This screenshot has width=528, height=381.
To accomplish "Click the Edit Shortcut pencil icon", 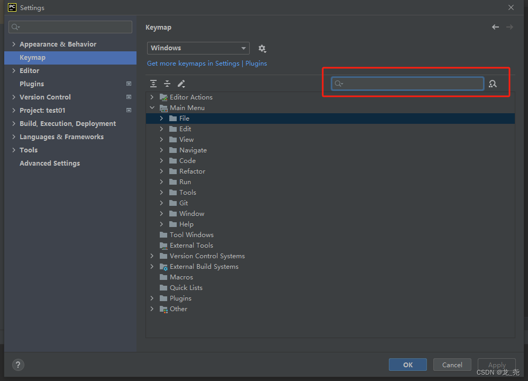I will click(181, 84).
